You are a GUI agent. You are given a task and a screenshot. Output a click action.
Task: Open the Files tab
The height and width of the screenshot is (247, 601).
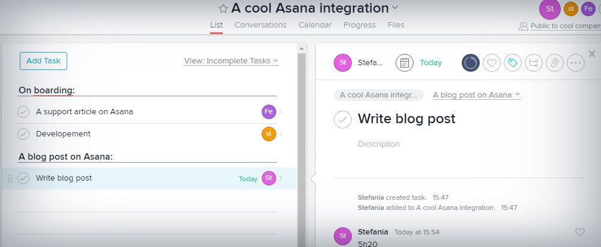396,25
